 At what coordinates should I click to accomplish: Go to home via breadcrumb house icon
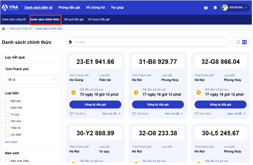(x=3, y=29)
